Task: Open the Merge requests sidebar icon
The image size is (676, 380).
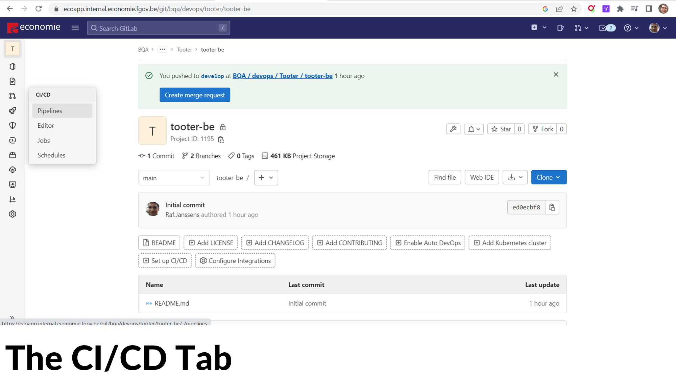Action: click(13, 96)
